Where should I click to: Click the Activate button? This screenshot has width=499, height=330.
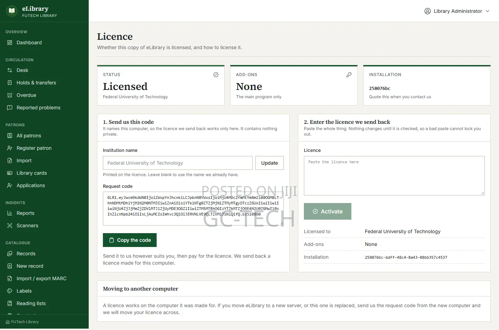tap(327, 211)
